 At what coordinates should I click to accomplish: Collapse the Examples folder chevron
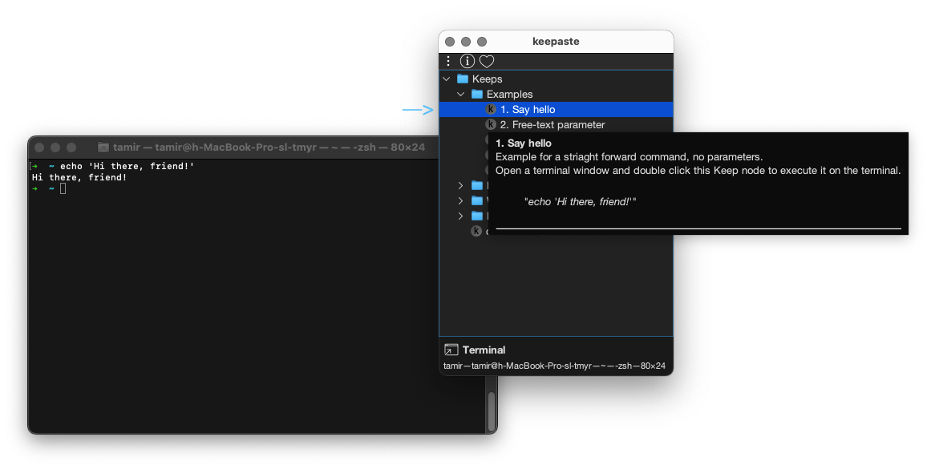pyautogui.click(x=461, y=95)
